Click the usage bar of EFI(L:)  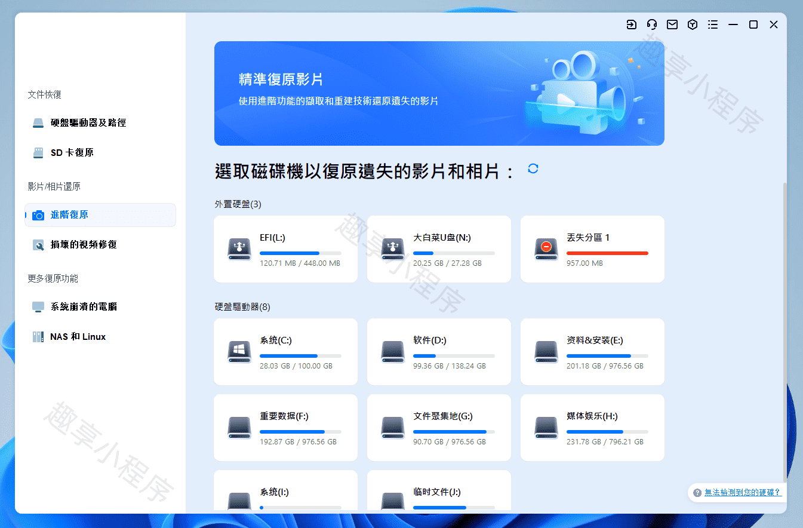coord(300,253)
